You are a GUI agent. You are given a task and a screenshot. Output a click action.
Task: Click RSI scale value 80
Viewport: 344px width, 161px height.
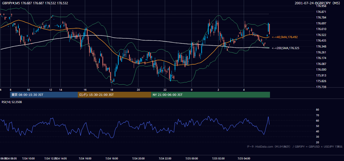(317, 110)
